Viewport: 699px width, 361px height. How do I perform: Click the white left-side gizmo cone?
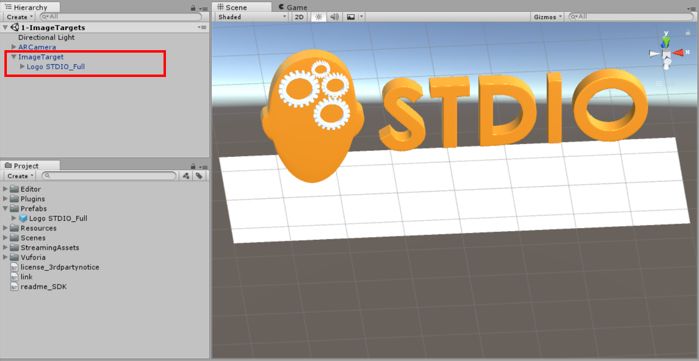click(x=655, y=54)
